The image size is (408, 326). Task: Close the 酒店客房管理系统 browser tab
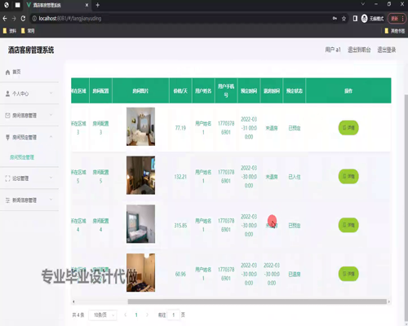click(86, 5)
